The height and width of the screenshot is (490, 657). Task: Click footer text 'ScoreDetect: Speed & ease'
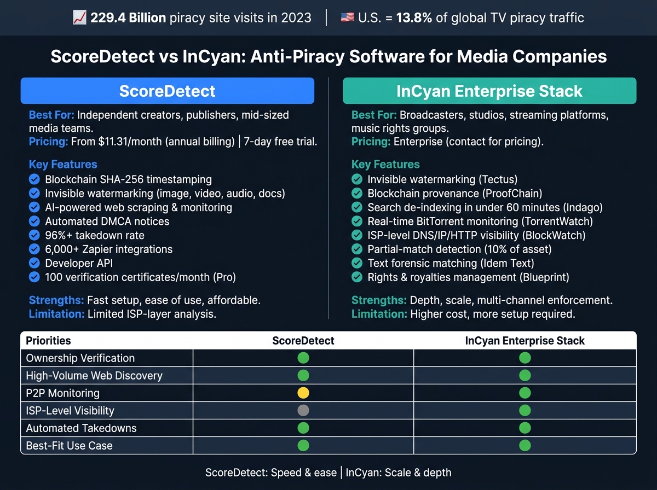click(271, 472)
